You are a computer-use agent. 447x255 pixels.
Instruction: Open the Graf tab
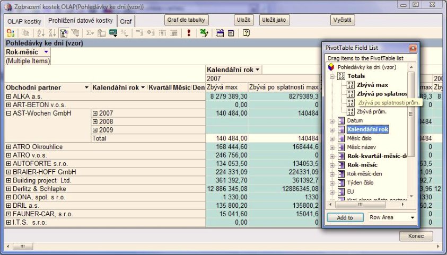[x=126, y=21]
